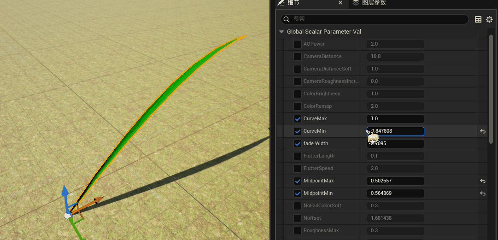Disable the CurveMin checkbox
This screenshot has height=240, width=498.
[298, 131]
